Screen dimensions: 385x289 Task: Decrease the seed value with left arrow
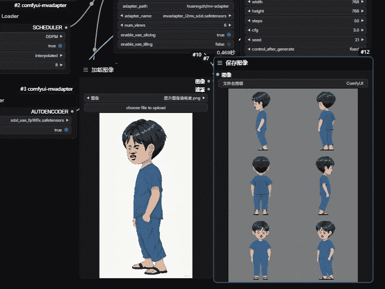pyautogui.click(x=249, y=40)
